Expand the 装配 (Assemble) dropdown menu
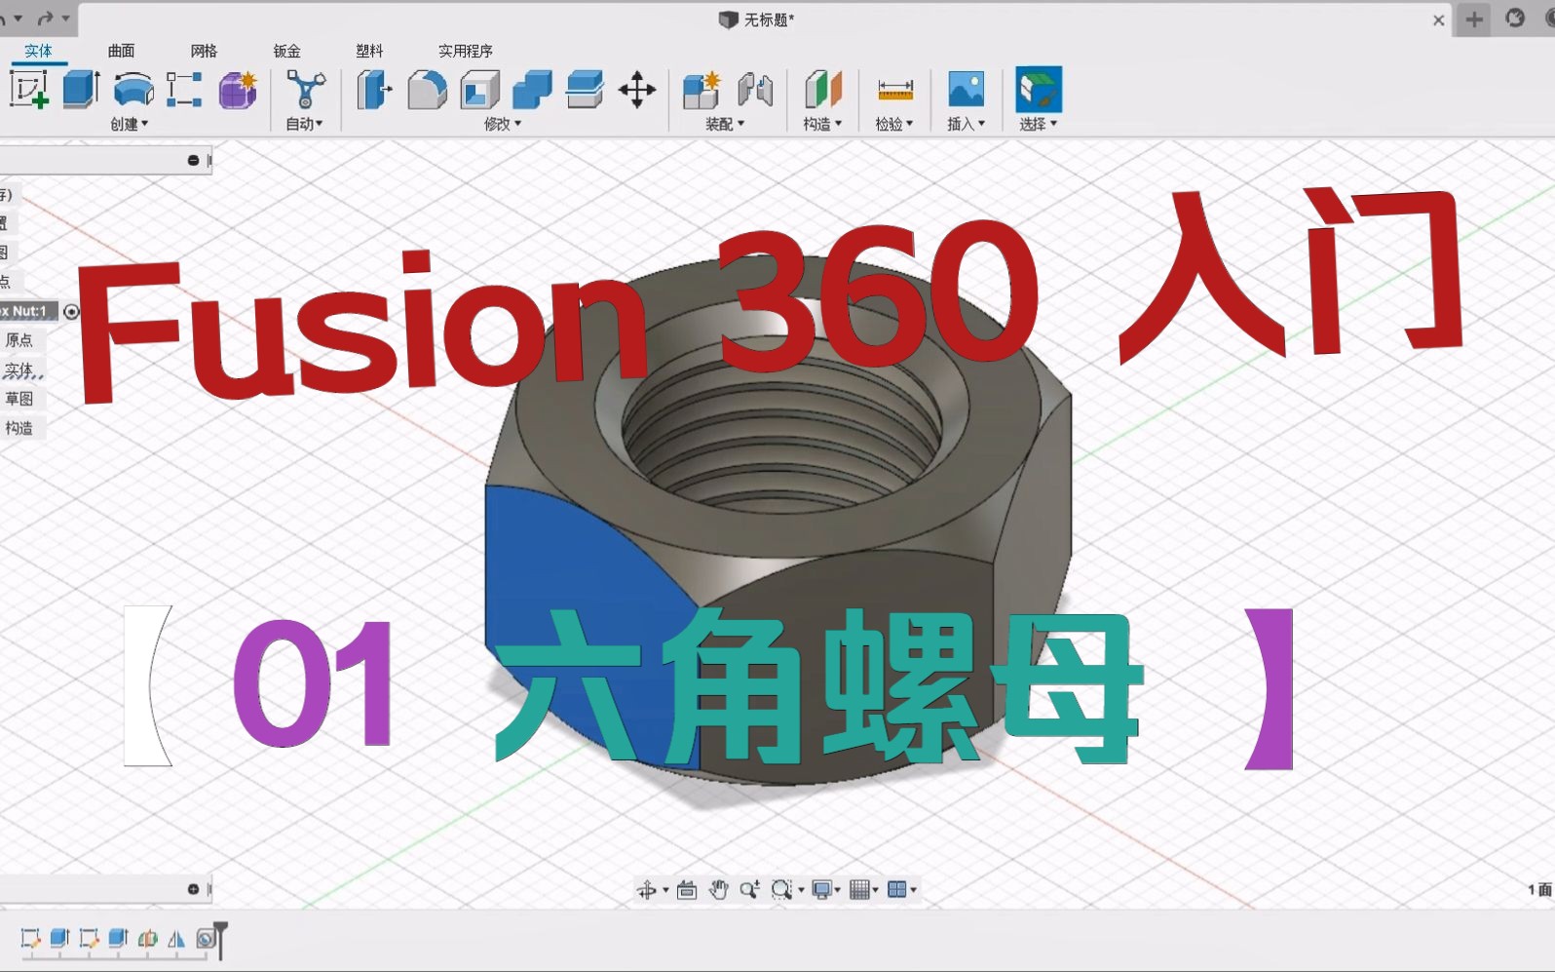The height and width of the screenshot is (972, 1555). 725,124
